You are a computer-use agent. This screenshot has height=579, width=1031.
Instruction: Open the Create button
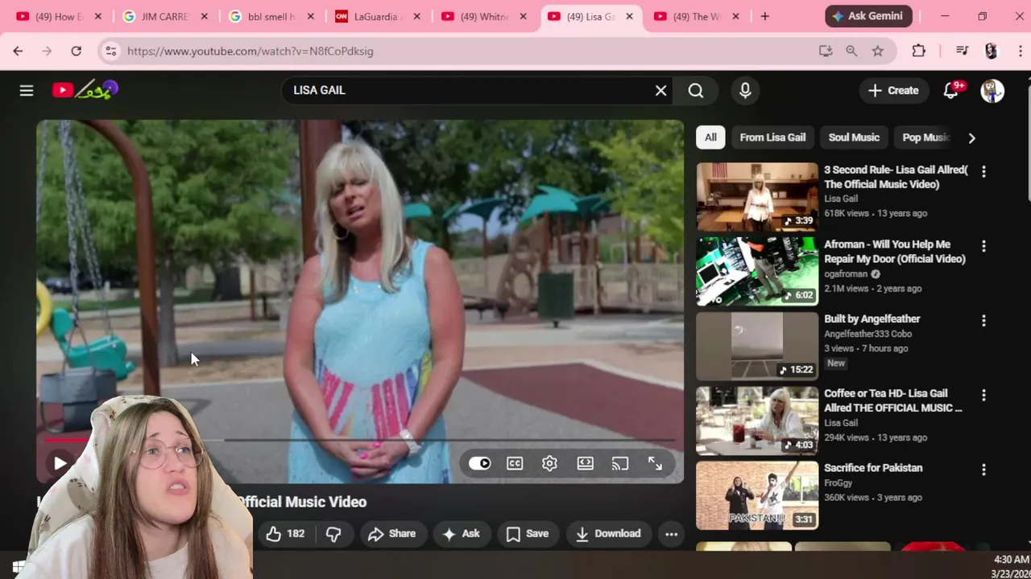tap(892, 90)
